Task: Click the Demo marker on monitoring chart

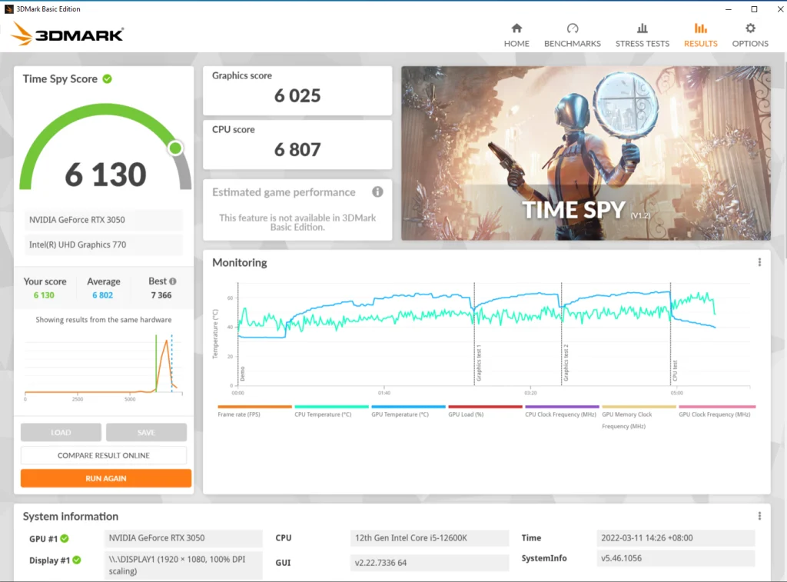Action: point(242,374)
